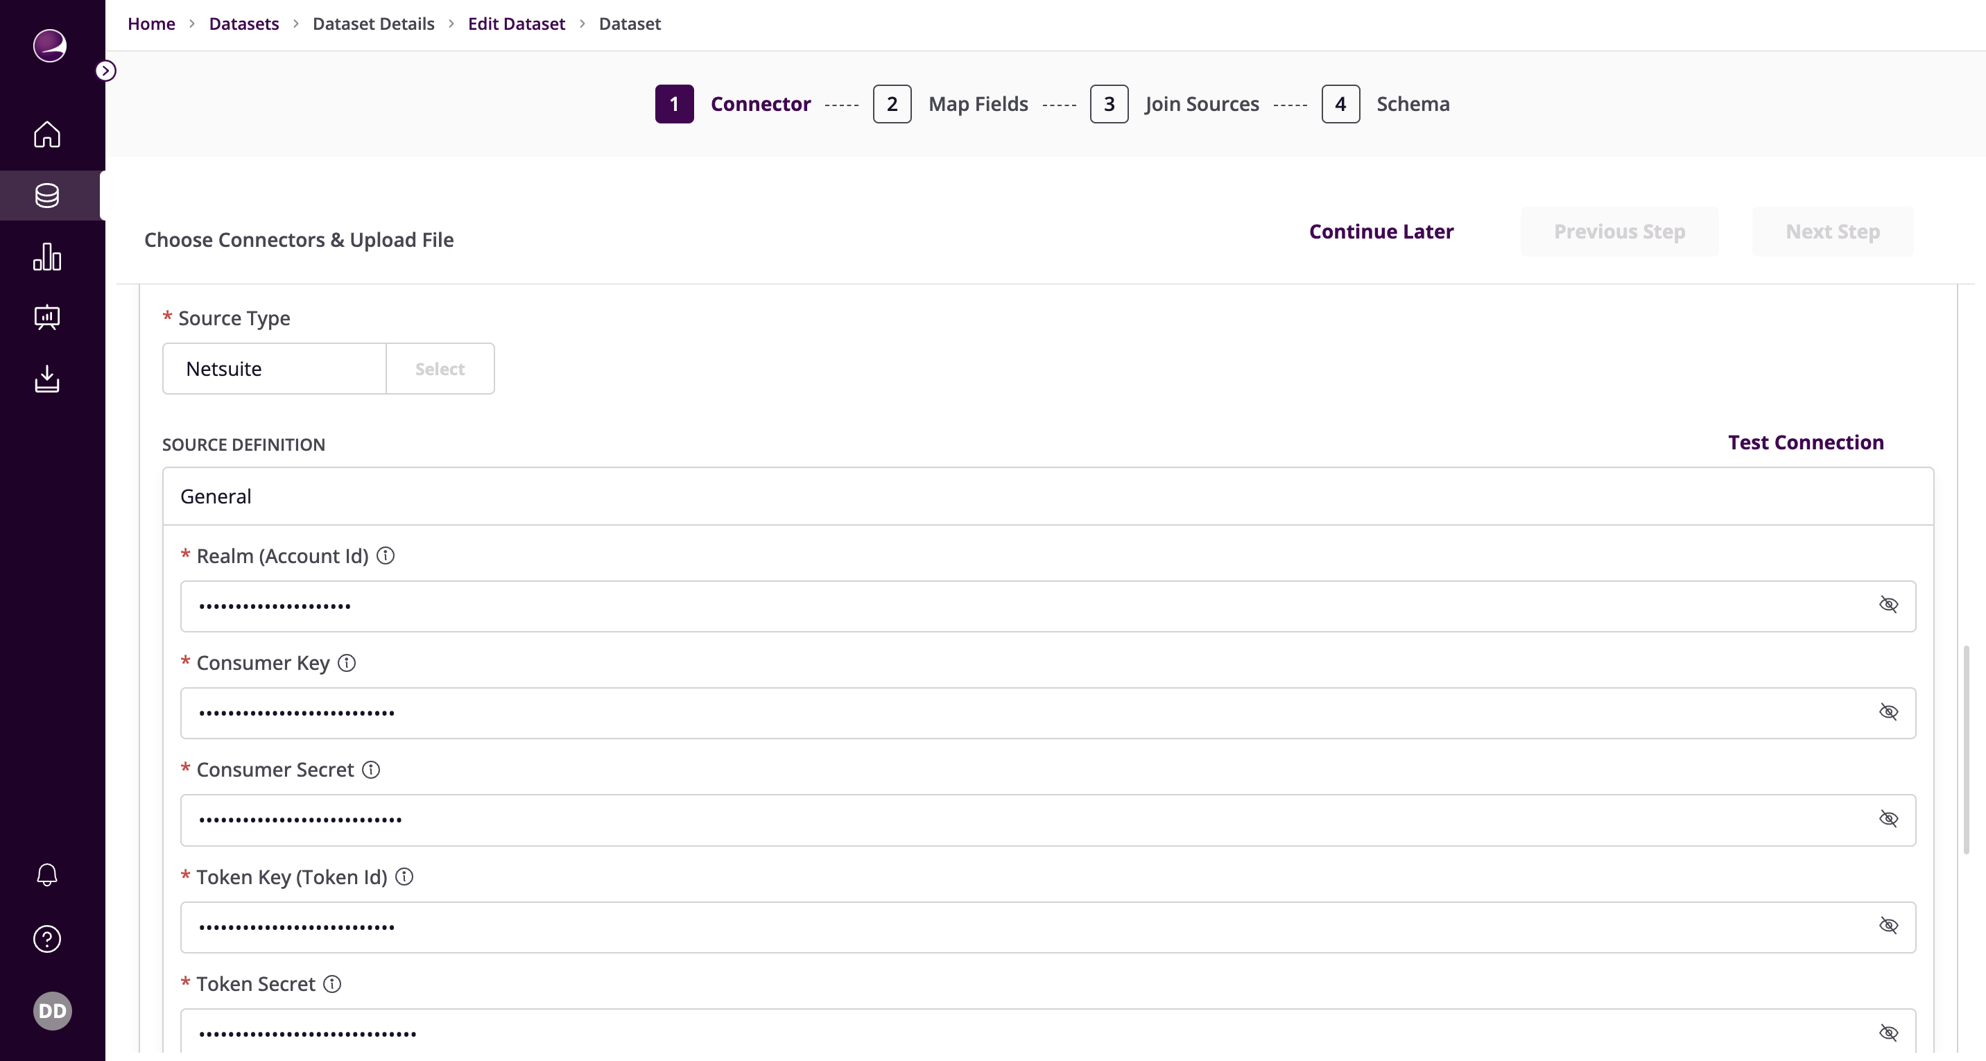Show the hidden Realm (Account Id) value

(1889, 605)
